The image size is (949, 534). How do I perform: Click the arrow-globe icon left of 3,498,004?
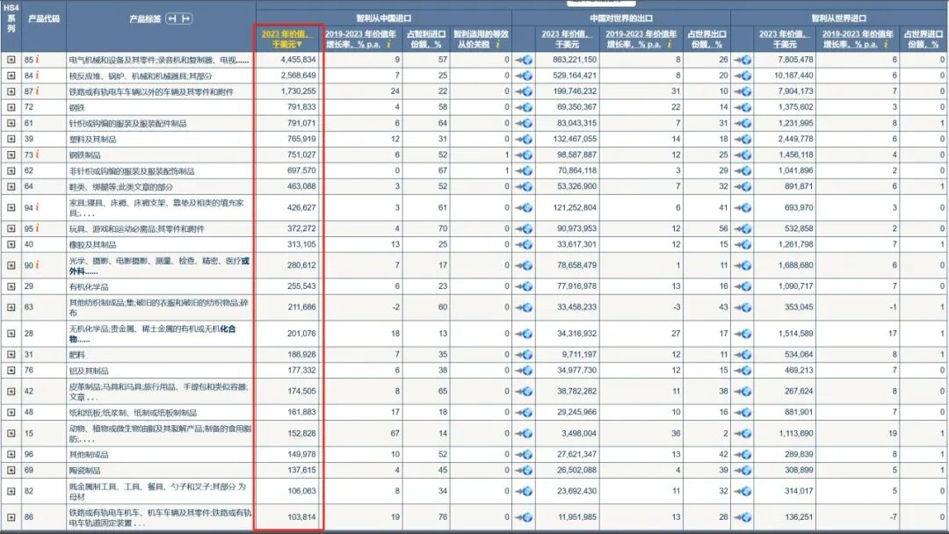click(524, 434)
